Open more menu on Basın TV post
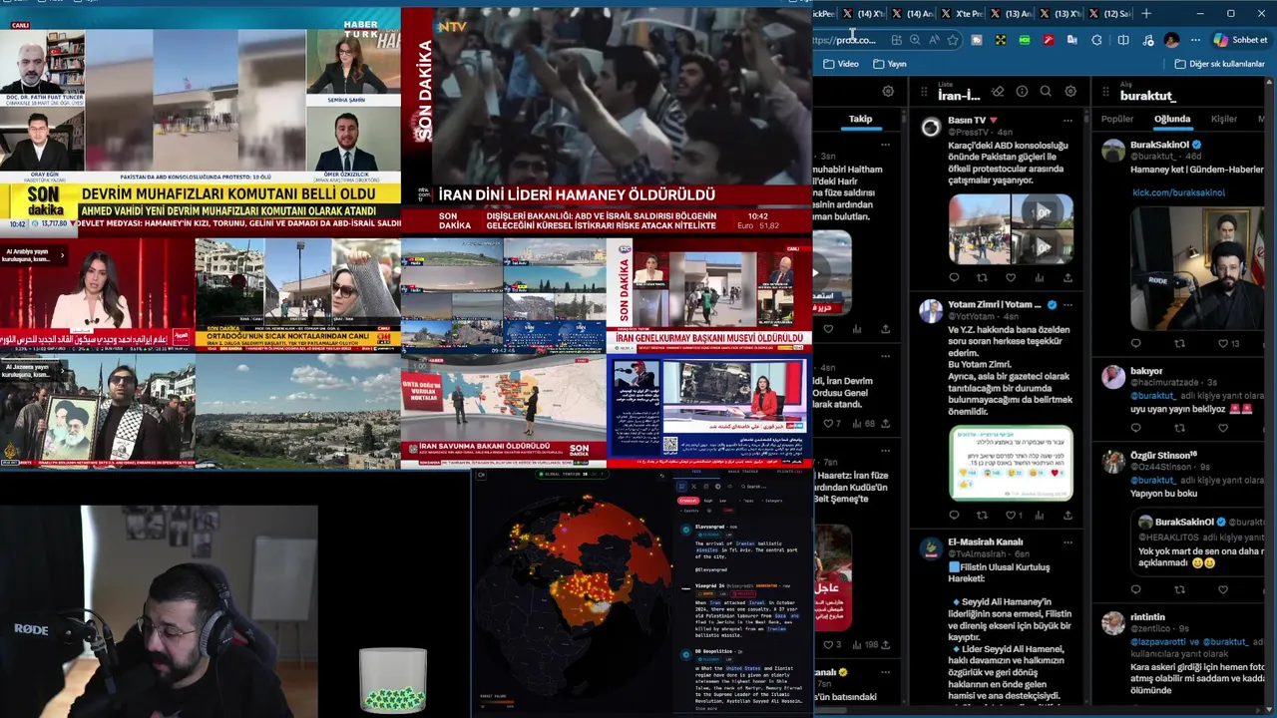 pyautogui.click(x=1067, y=121)
